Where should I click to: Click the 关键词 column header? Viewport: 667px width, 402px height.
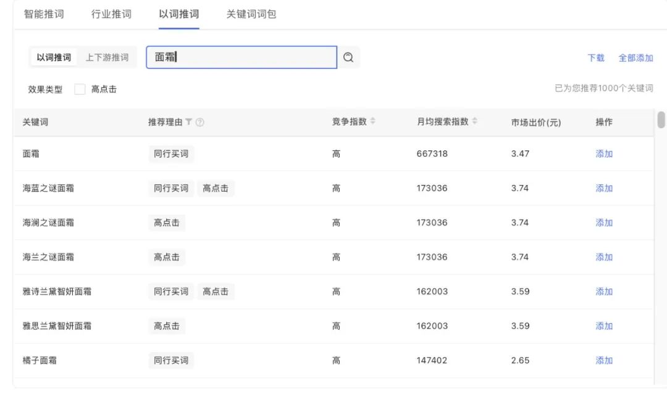pyautogui.click(x=35, y=122)
